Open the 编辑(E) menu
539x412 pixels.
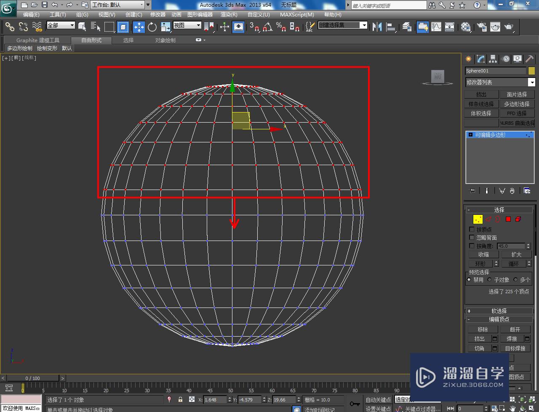point(31,14)
